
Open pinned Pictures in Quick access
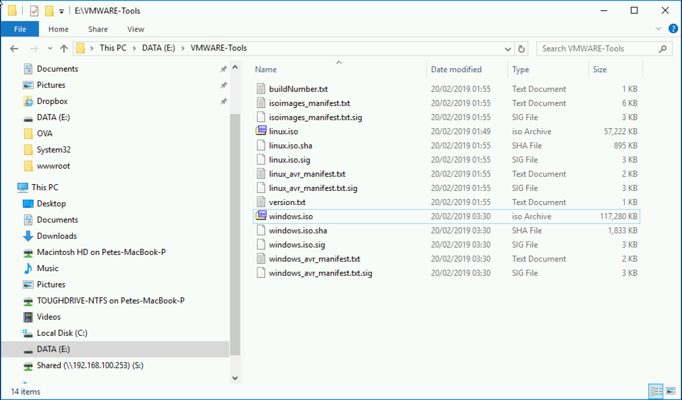(x=51, y=85)
